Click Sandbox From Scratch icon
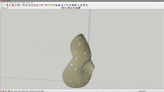164x92 pixels. click(65, 8)
